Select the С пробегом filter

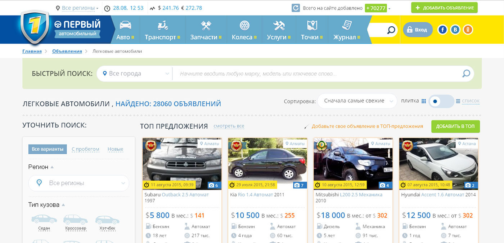tap(85, 149)
